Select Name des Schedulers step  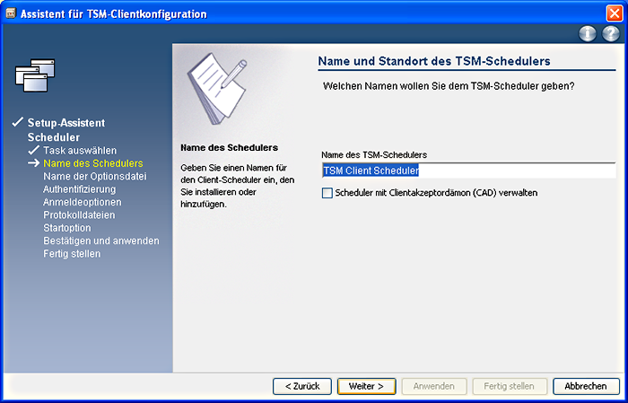[x=93, y=163]
